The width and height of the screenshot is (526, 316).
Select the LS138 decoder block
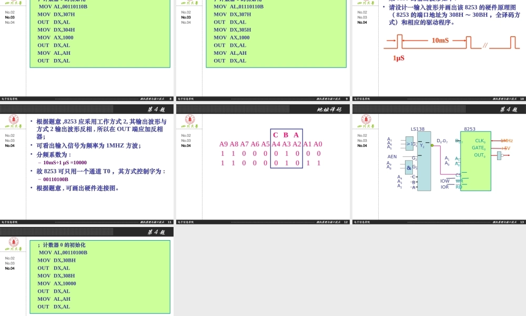tap(424, 161)
